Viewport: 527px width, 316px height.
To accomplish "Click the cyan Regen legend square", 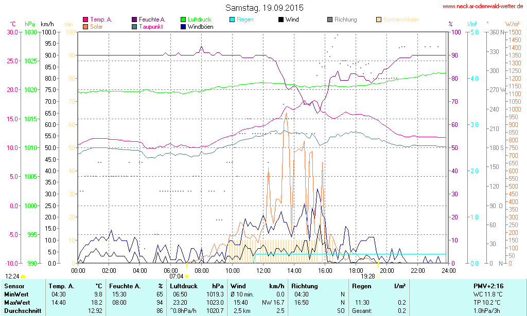I will 232,20.
